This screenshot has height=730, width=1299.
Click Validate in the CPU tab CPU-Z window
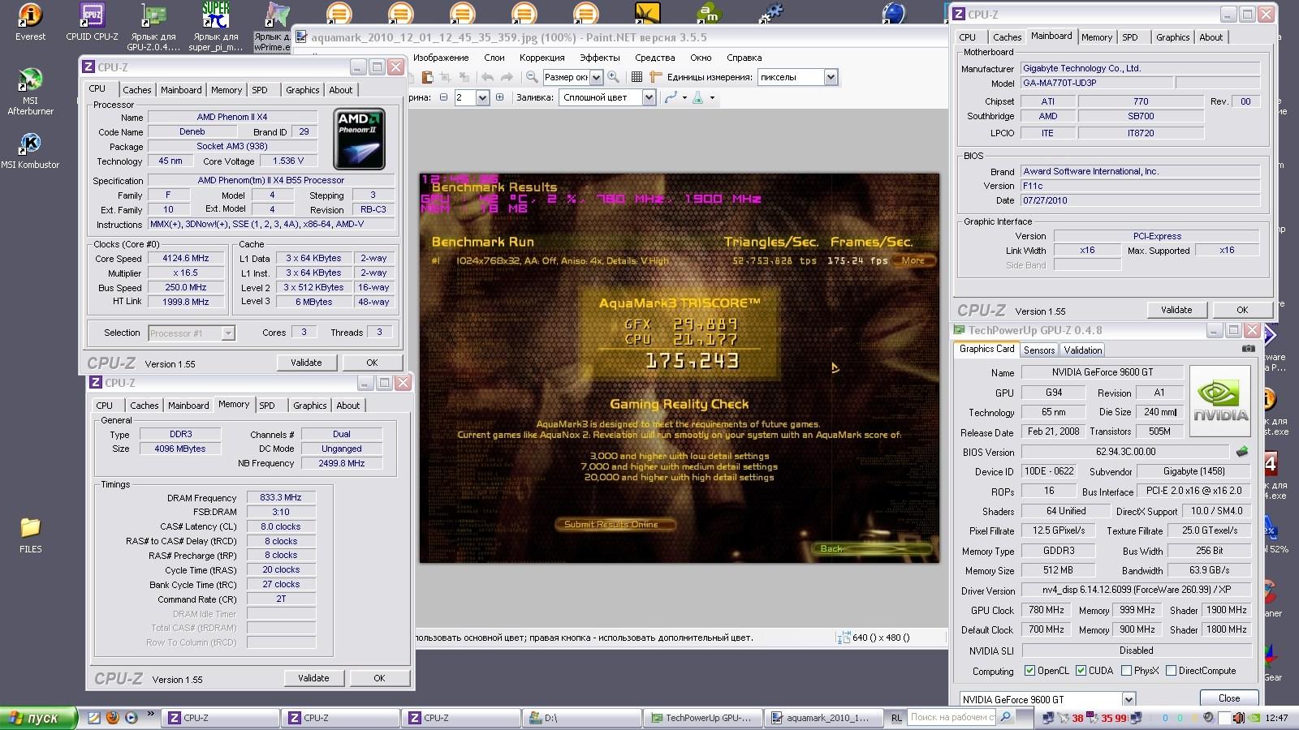click(x=306, y=363)
